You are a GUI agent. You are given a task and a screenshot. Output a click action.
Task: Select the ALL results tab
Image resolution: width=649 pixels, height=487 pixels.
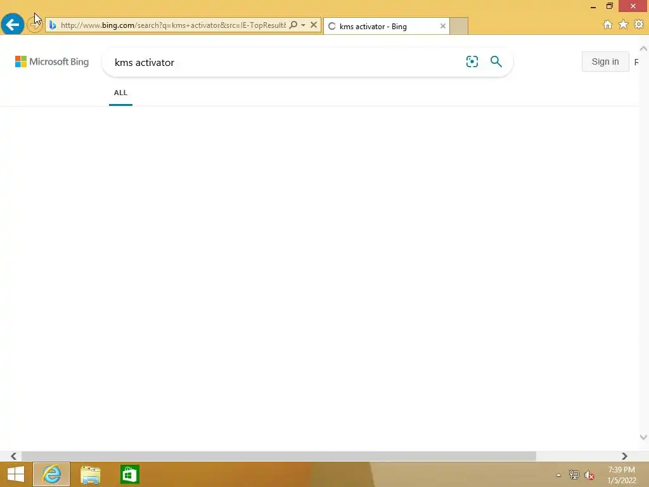pos(120,93)
